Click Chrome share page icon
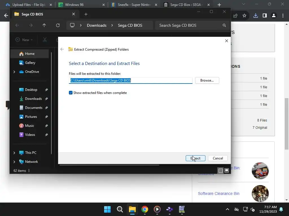 coord(235,16)
